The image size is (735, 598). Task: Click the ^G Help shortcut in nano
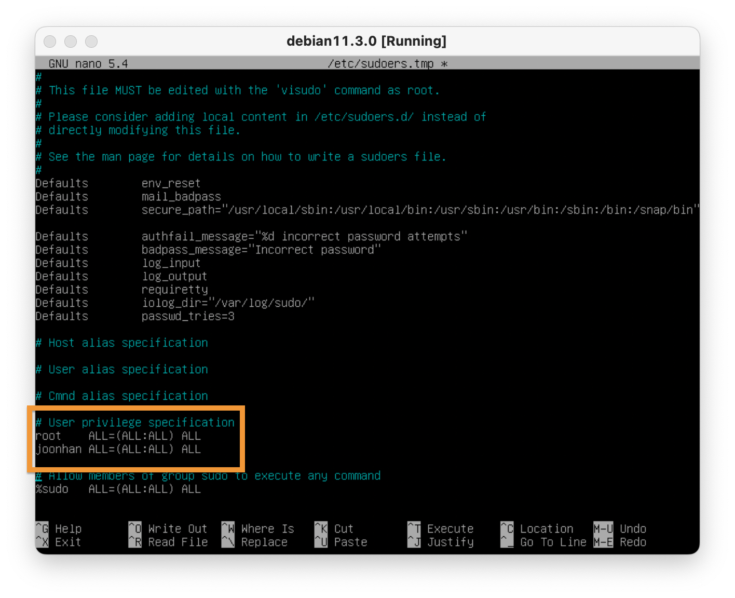pos(59,528)
